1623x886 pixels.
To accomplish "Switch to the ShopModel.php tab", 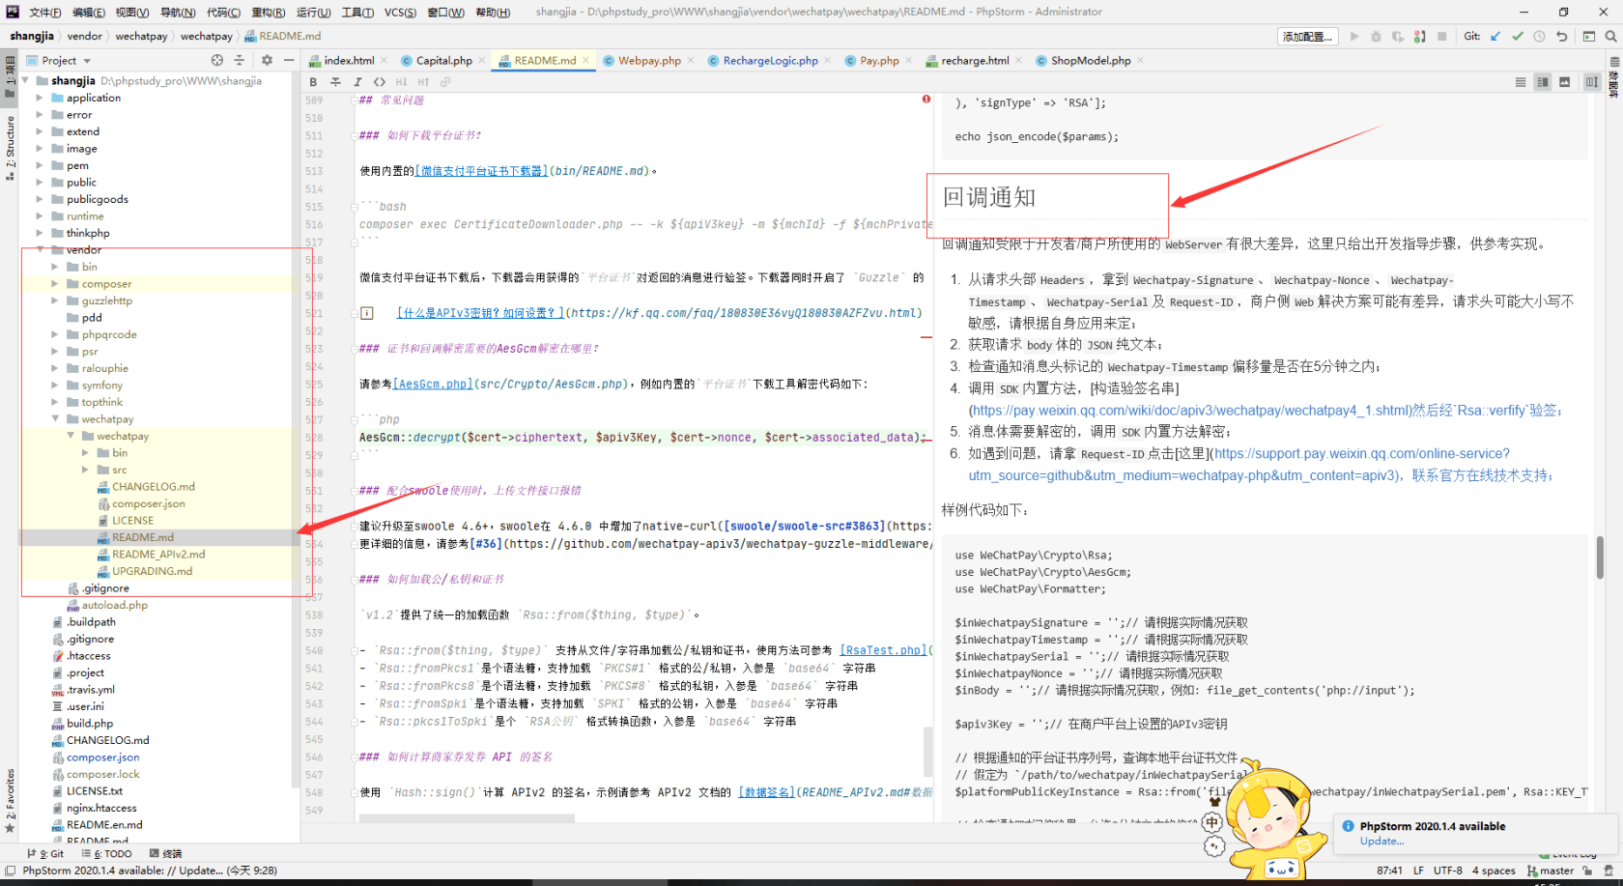I will [x=1091, y=60].
